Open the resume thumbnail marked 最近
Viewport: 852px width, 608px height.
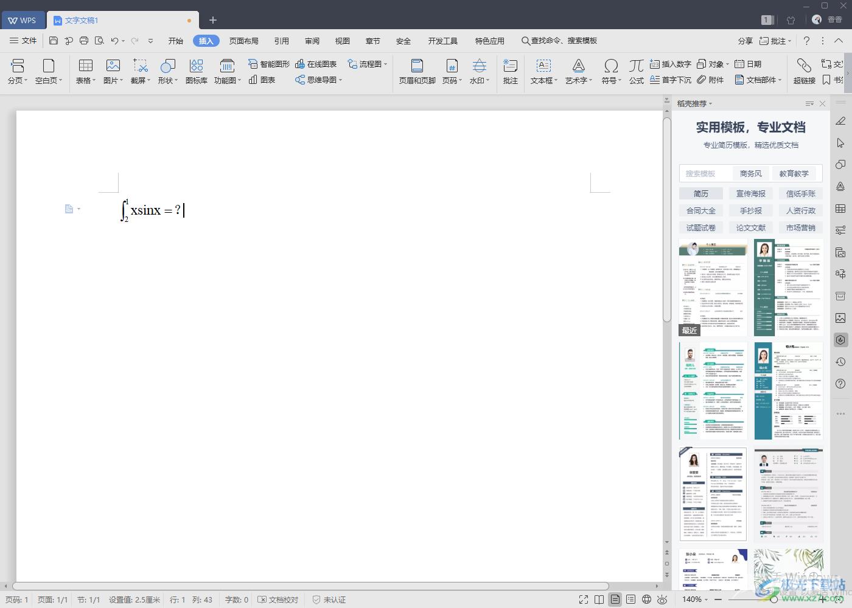pos(713,287)
